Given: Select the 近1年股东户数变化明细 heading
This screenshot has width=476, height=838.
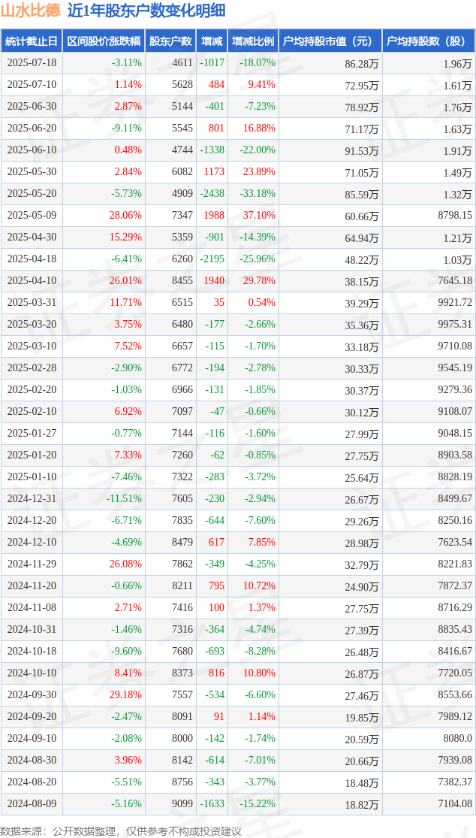Looking at the screenshot, I should click(146, 11).
